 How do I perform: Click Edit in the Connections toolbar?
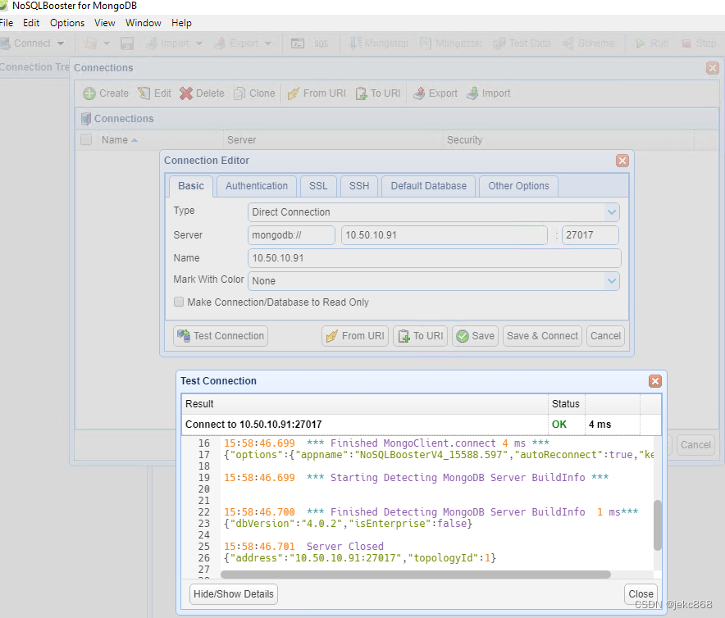tap(154, 93)
